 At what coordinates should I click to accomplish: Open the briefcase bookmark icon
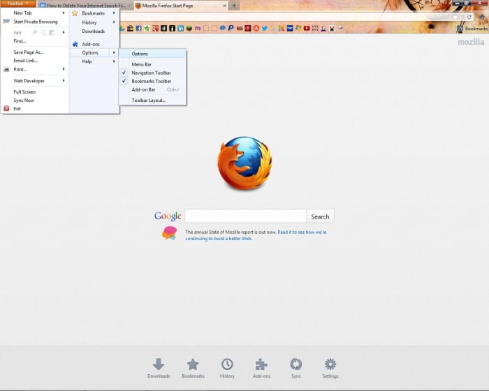[x=130, y=29]
